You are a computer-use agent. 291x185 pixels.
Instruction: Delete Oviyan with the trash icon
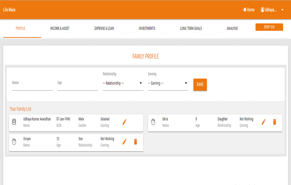[x=135, y=142]
